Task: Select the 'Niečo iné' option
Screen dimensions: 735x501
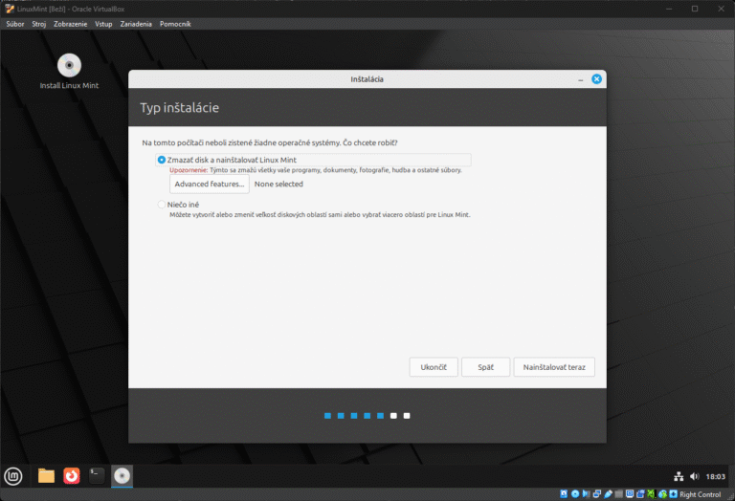Action: coord(178,205)
